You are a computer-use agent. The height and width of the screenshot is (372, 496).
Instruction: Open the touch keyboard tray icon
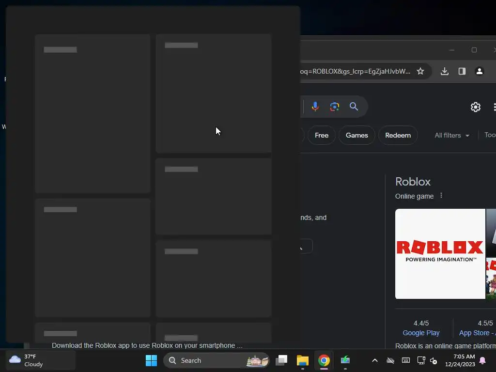406,360
